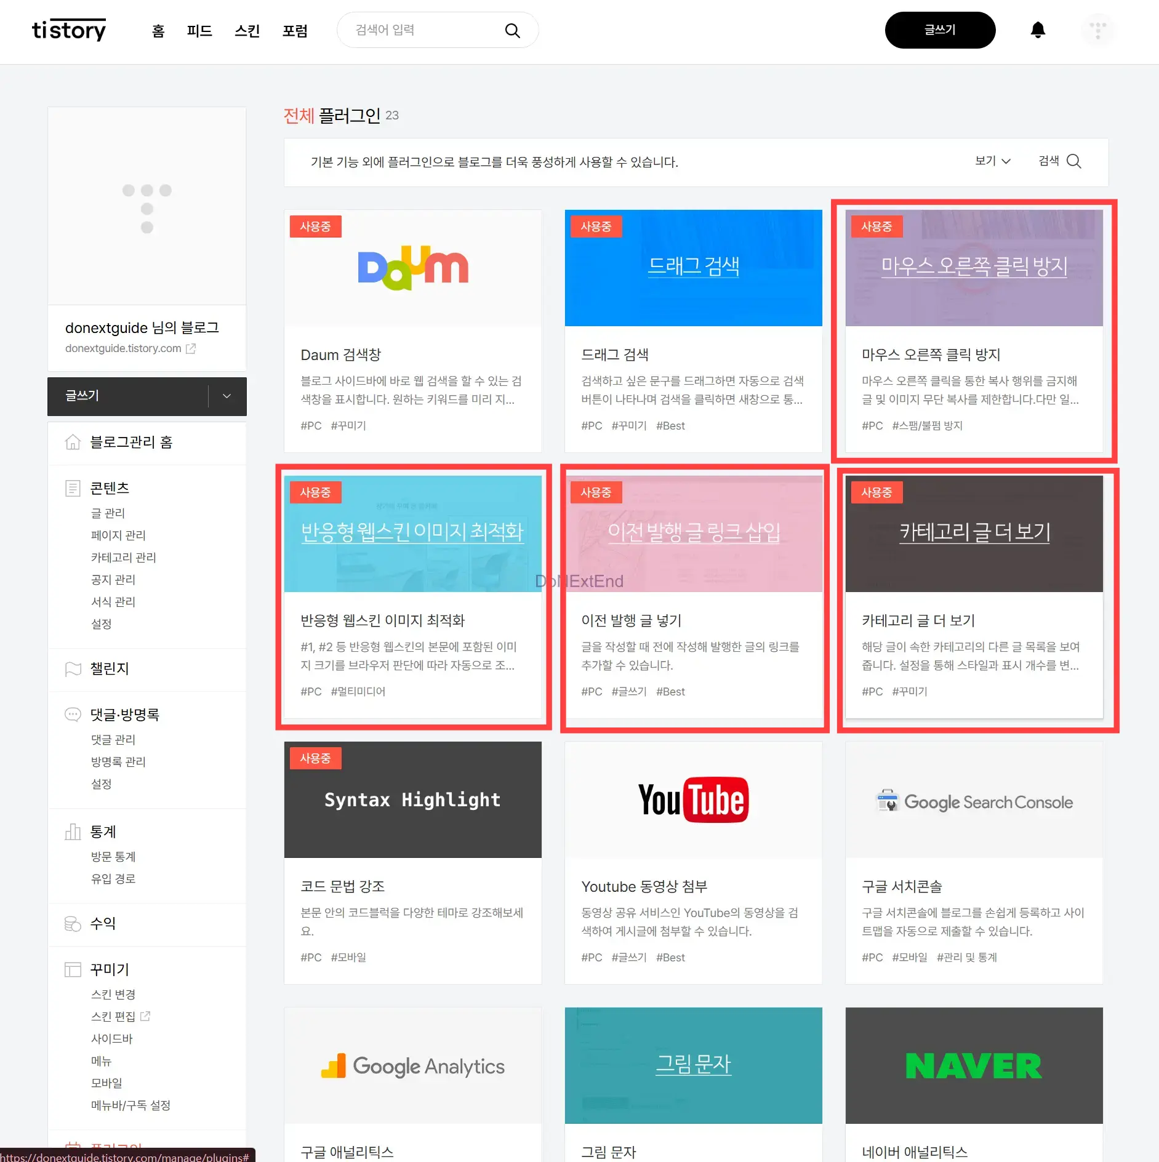Open 글 관리 in sidebar
The height and width of the screenshot is (1162, 1159).
click(x=108, y=513)
